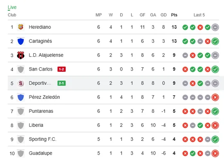Click the Deportivo Saprissa S logo

pos(21,83)
